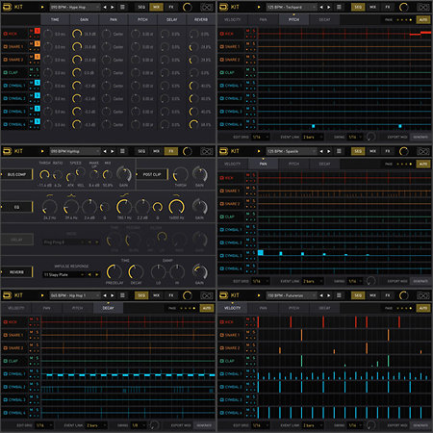Click the highlighted Cymbal 3 step in pan panel

tap(261, 253)
